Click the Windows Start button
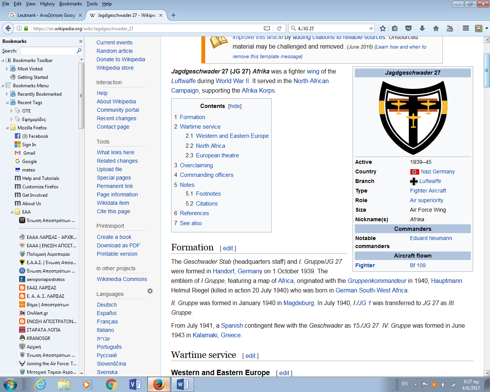Screen dimensions: 490x392 pyautogui.click(x=10, y=384)
